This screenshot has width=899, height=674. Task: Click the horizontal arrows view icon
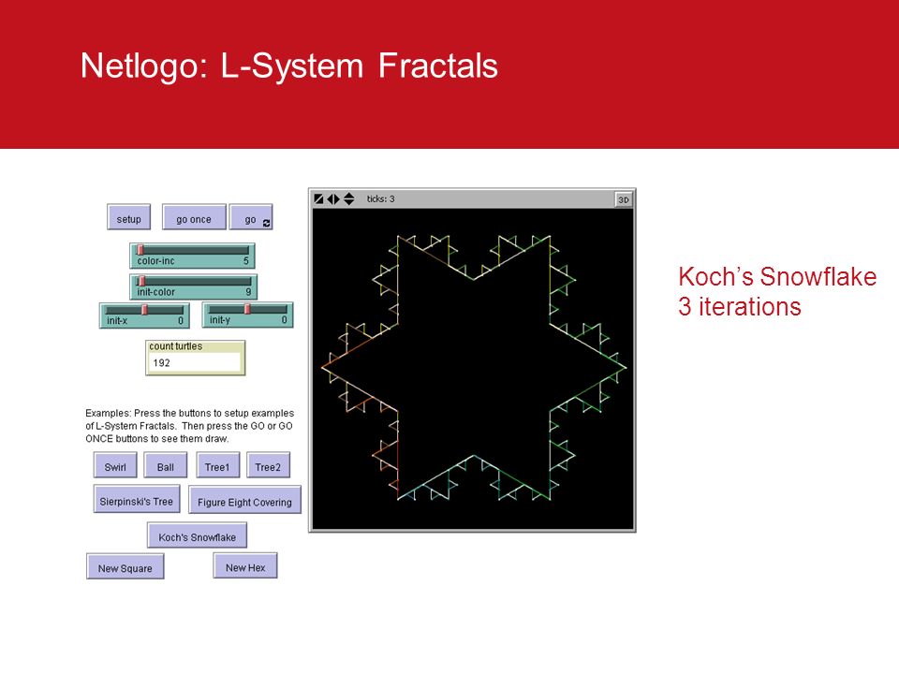point(333,198)
